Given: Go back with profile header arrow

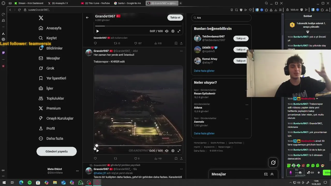Looking at the screenshot, I should click(x=87, y=18).
